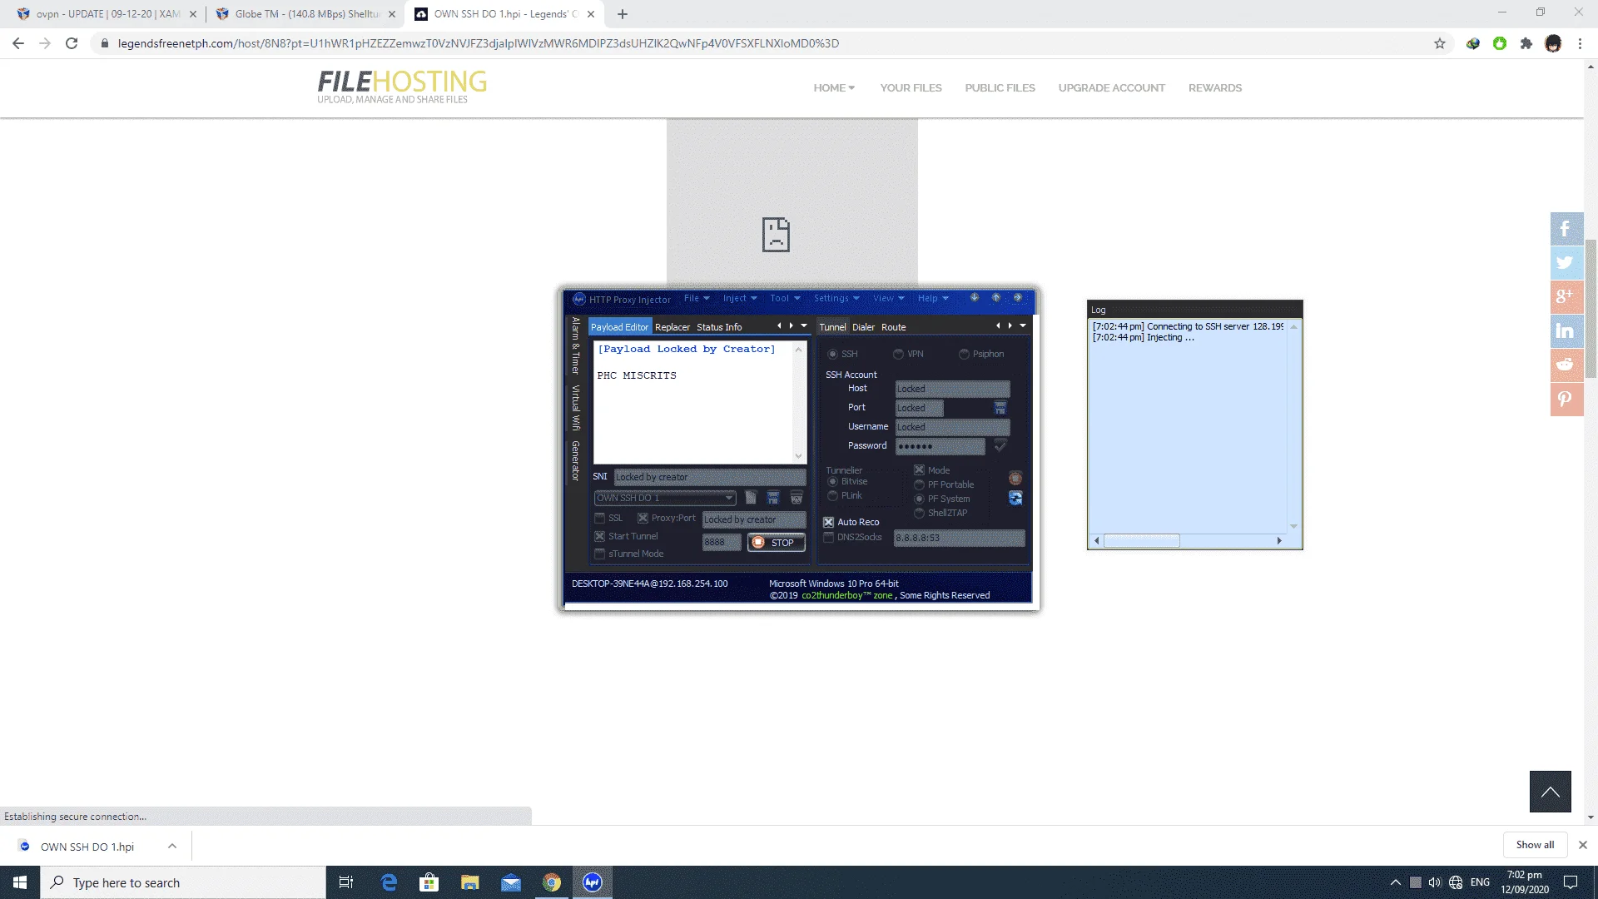Open the UPGRADE ACCOUNT link
The width and height of the screenshot is (1598, 899).
point(1111,88)
